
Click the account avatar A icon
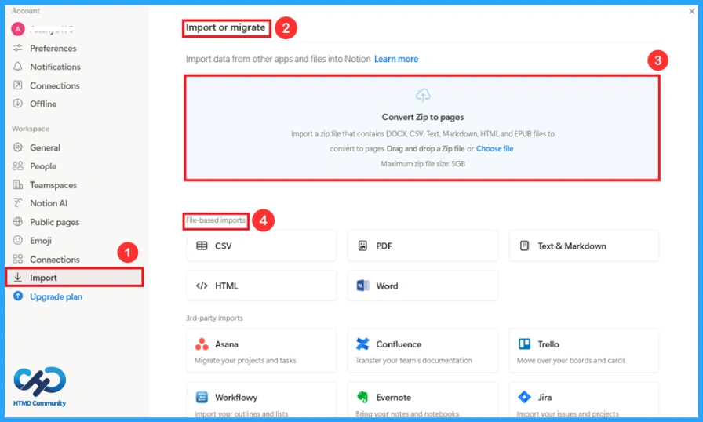point(17,29)
